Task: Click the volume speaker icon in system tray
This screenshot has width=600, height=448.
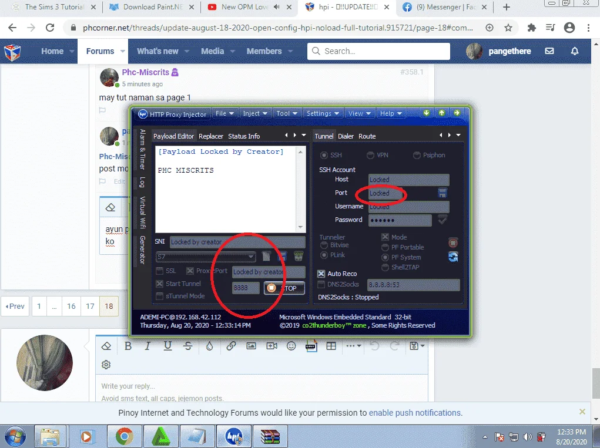Action: click(528, 436)
